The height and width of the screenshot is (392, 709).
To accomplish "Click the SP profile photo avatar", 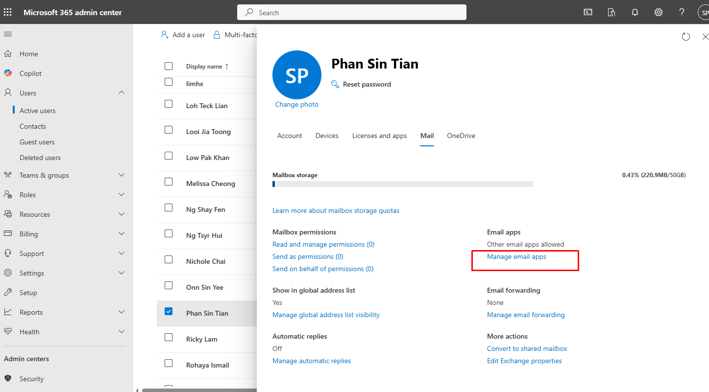I will [x=297, y=75].
